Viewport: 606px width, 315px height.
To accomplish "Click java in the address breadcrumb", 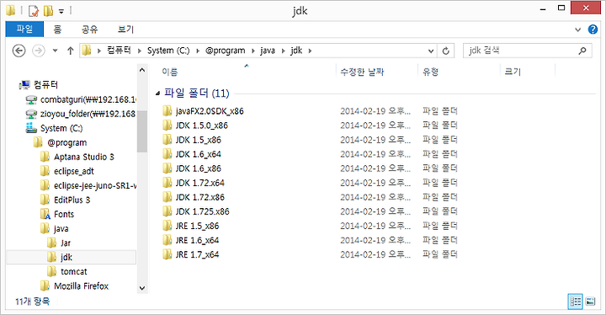I will pos(268,51).
